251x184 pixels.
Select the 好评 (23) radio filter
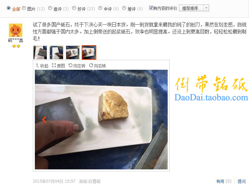click(x=74, y=8)
